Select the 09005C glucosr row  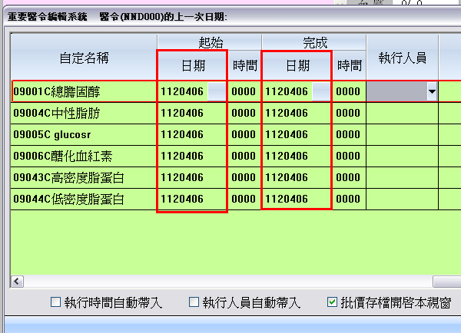[x=83, y=135]
